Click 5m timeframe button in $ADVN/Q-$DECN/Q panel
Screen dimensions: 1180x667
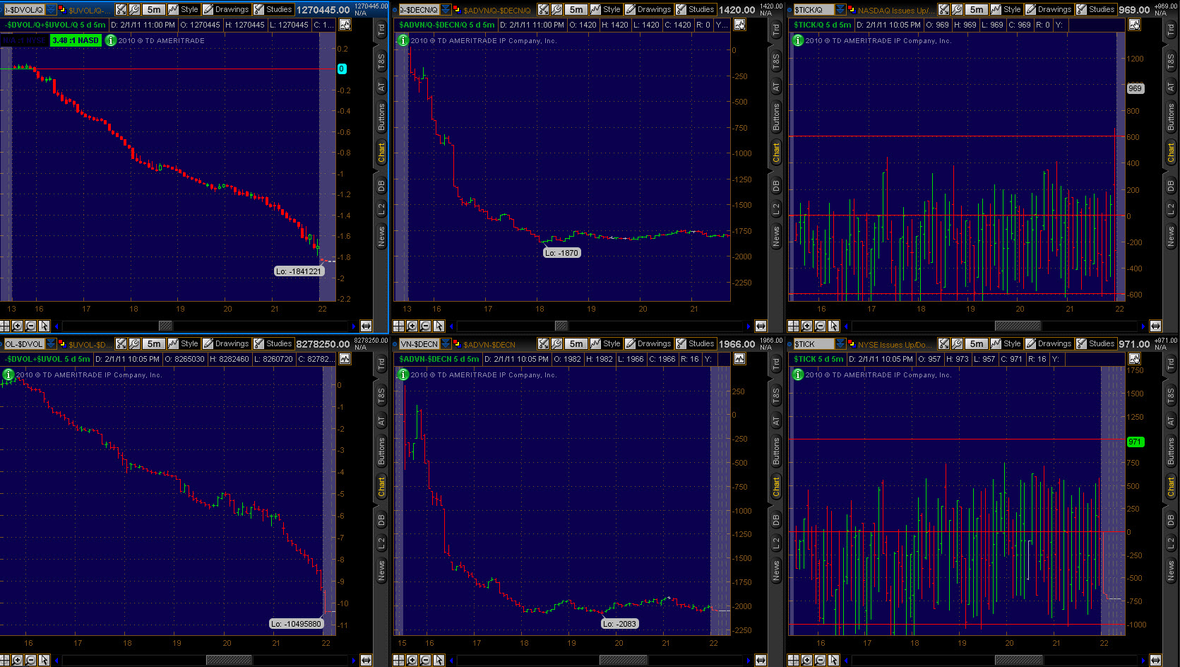tap(576, 9)
